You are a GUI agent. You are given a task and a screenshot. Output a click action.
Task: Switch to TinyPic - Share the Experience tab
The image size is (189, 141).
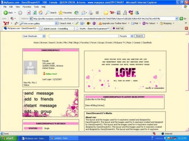pos(93,29)
